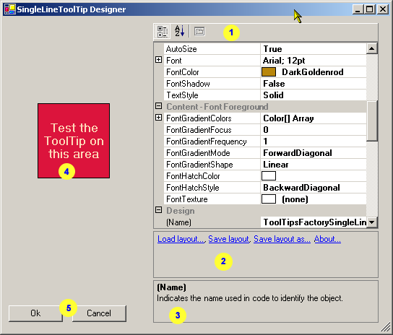Open Property Pages toolbar icon
Viewport: 393px width, 335px height.
pos(199,32)
